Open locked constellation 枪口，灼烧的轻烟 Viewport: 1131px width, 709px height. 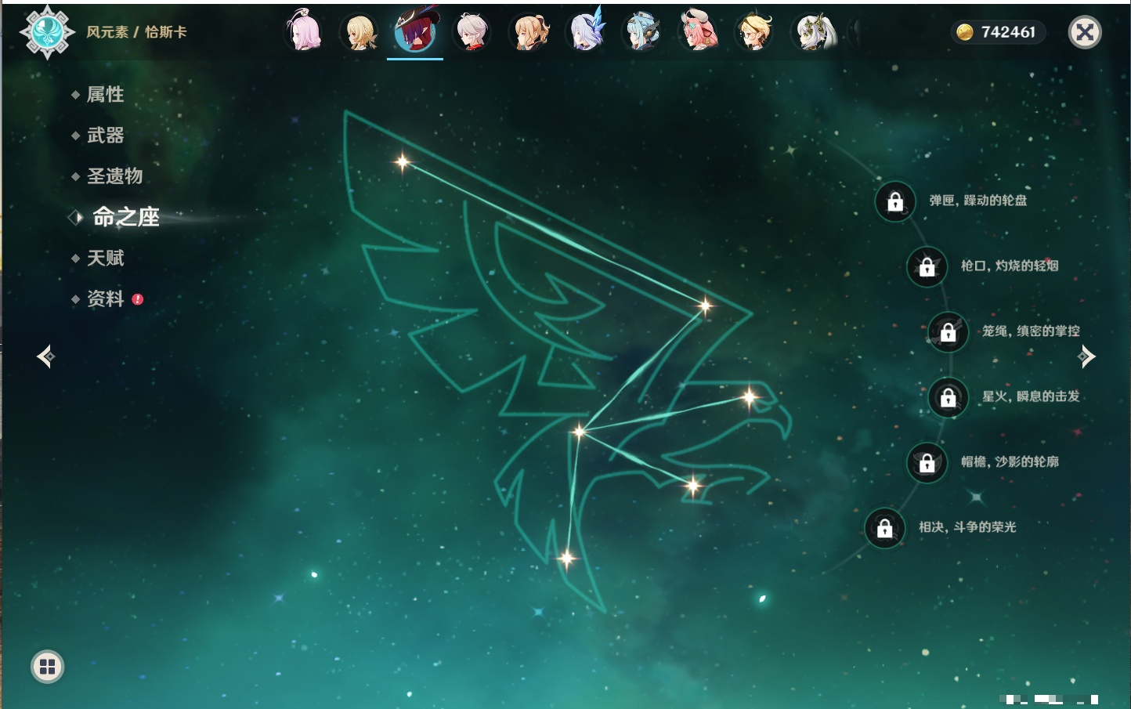point(927,266)
